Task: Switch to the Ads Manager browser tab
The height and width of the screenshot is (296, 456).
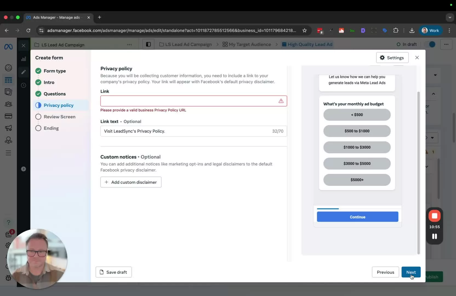Action: [56, 17]
